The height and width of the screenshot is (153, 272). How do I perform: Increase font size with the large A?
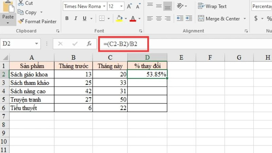click(129, 6)
